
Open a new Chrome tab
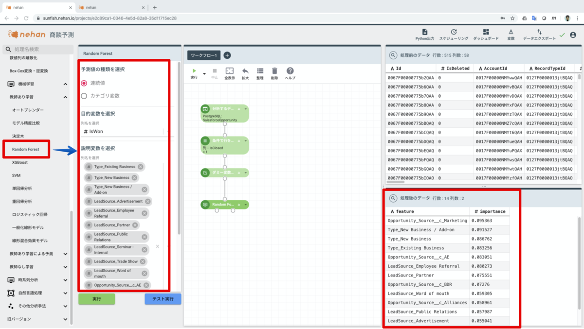(x=155, y=7)
